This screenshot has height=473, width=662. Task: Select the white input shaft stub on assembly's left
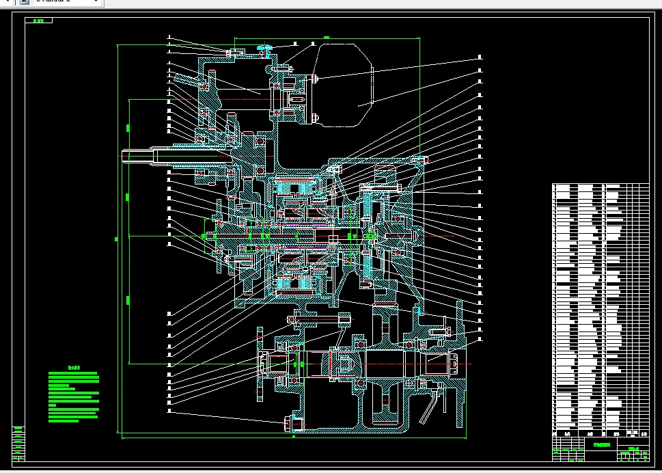pyautogui.click(x=139, y=157)
